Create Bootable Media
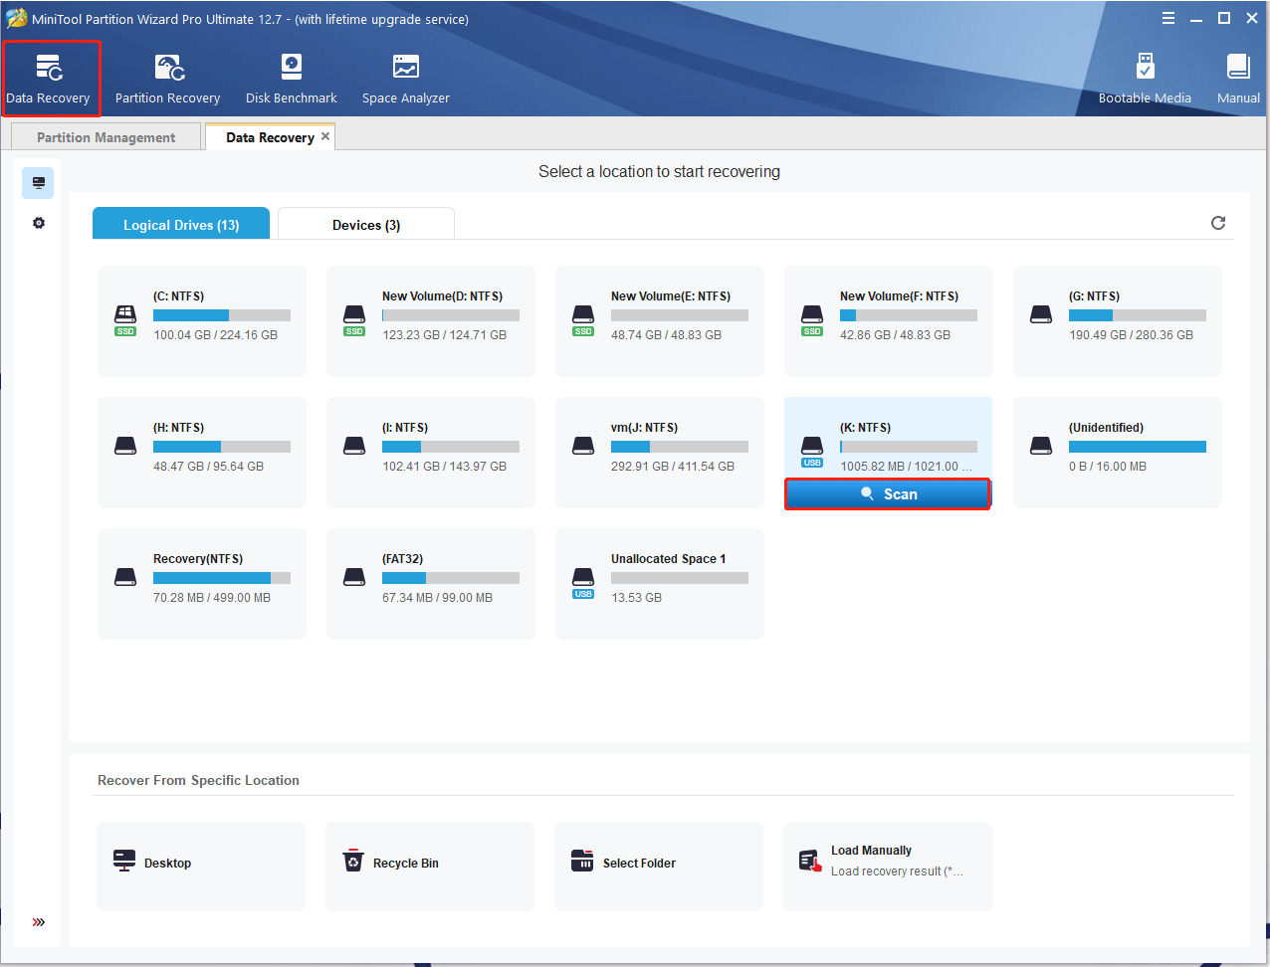 pos(1145,80)
